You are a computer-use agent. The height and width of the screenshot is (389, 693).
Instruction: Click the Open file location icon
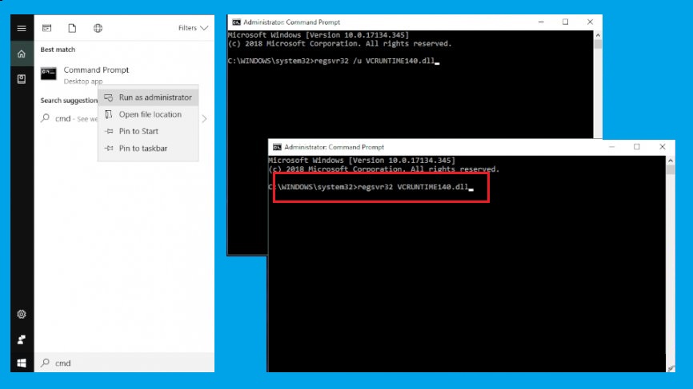[x=109, y=114]
